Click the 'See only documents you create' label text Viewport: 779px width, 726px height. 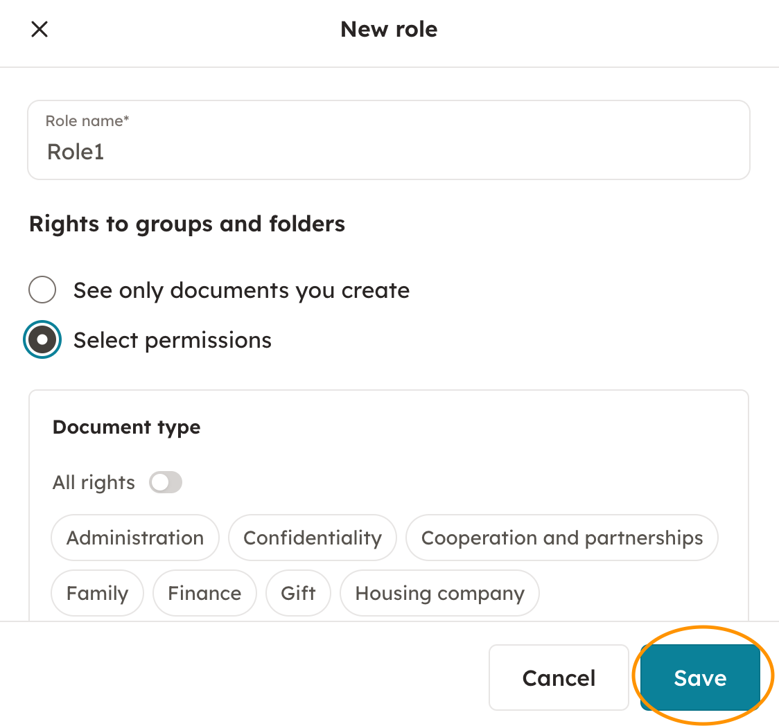pyautogui.click(x=241, y=290)
